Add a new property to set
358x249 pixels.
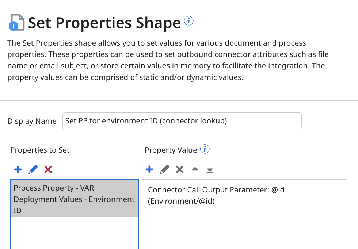click(18, 169)
